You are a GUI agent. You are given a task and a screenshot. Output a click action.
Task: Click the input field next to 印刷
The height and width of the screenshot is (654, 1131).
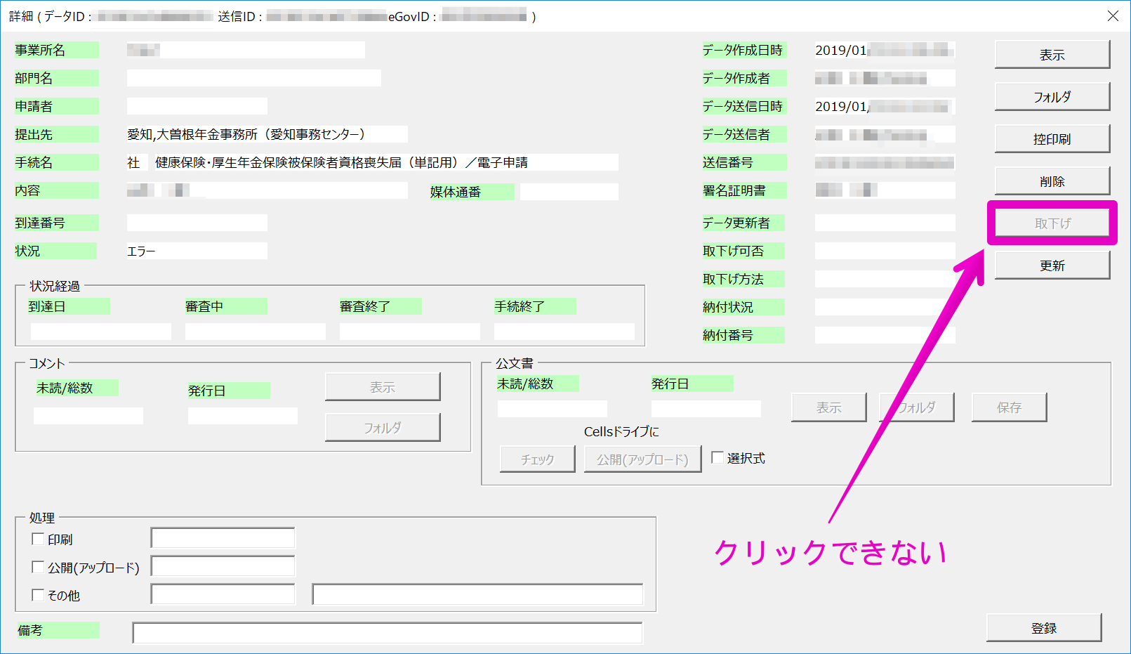tap(223, 538)
